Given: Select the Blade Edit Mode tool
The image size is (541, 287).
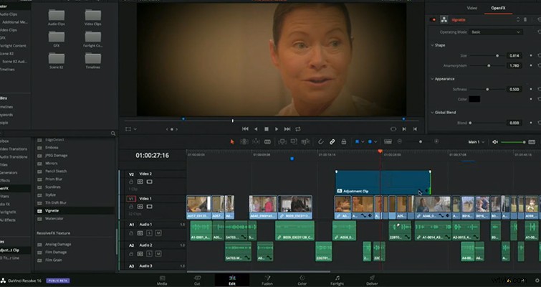Looking at the screenshot, I should click(267, 141).
